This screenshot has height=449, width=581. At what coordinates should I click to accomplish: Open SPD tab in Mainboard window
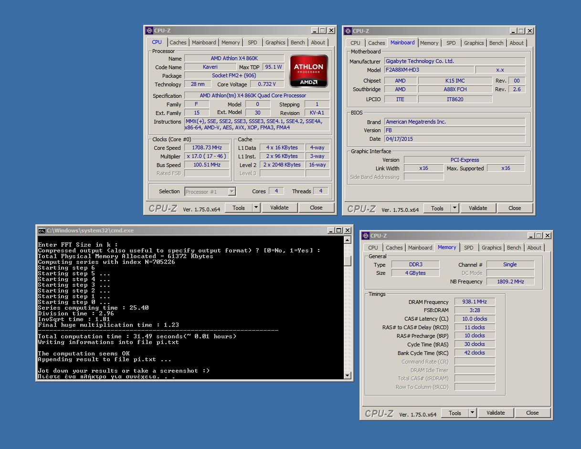tap(451, 43)
